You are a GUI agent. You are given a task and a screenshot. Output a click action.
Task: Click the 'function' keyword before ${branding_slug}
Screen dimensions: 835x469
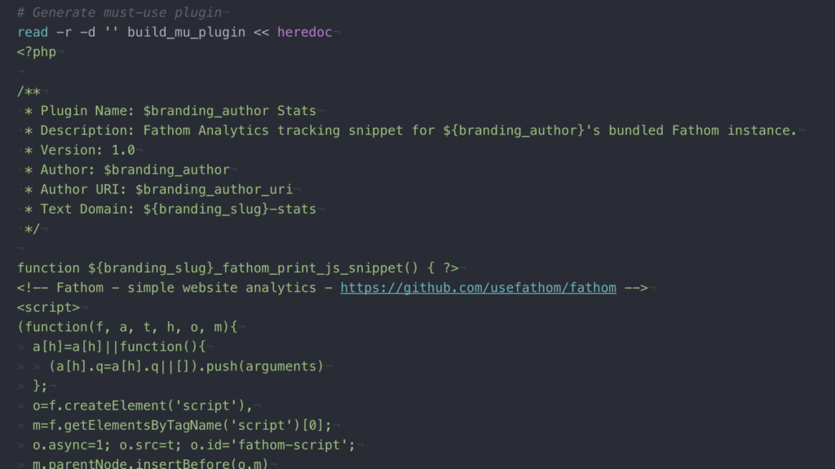coord(49,268)
